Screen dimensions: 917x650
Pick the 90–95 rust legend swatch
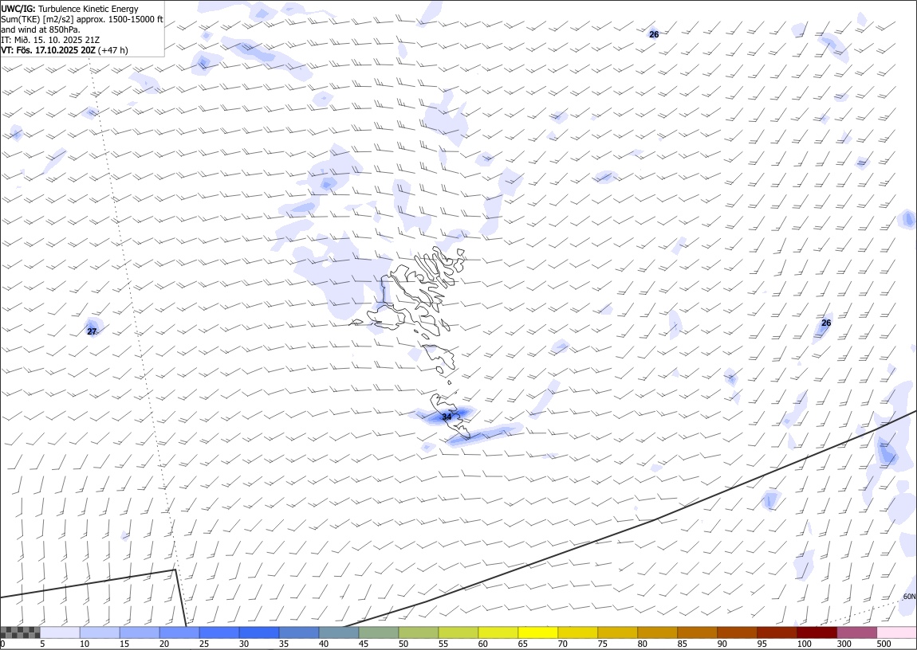pyautogui.click(x=737, y=632)
